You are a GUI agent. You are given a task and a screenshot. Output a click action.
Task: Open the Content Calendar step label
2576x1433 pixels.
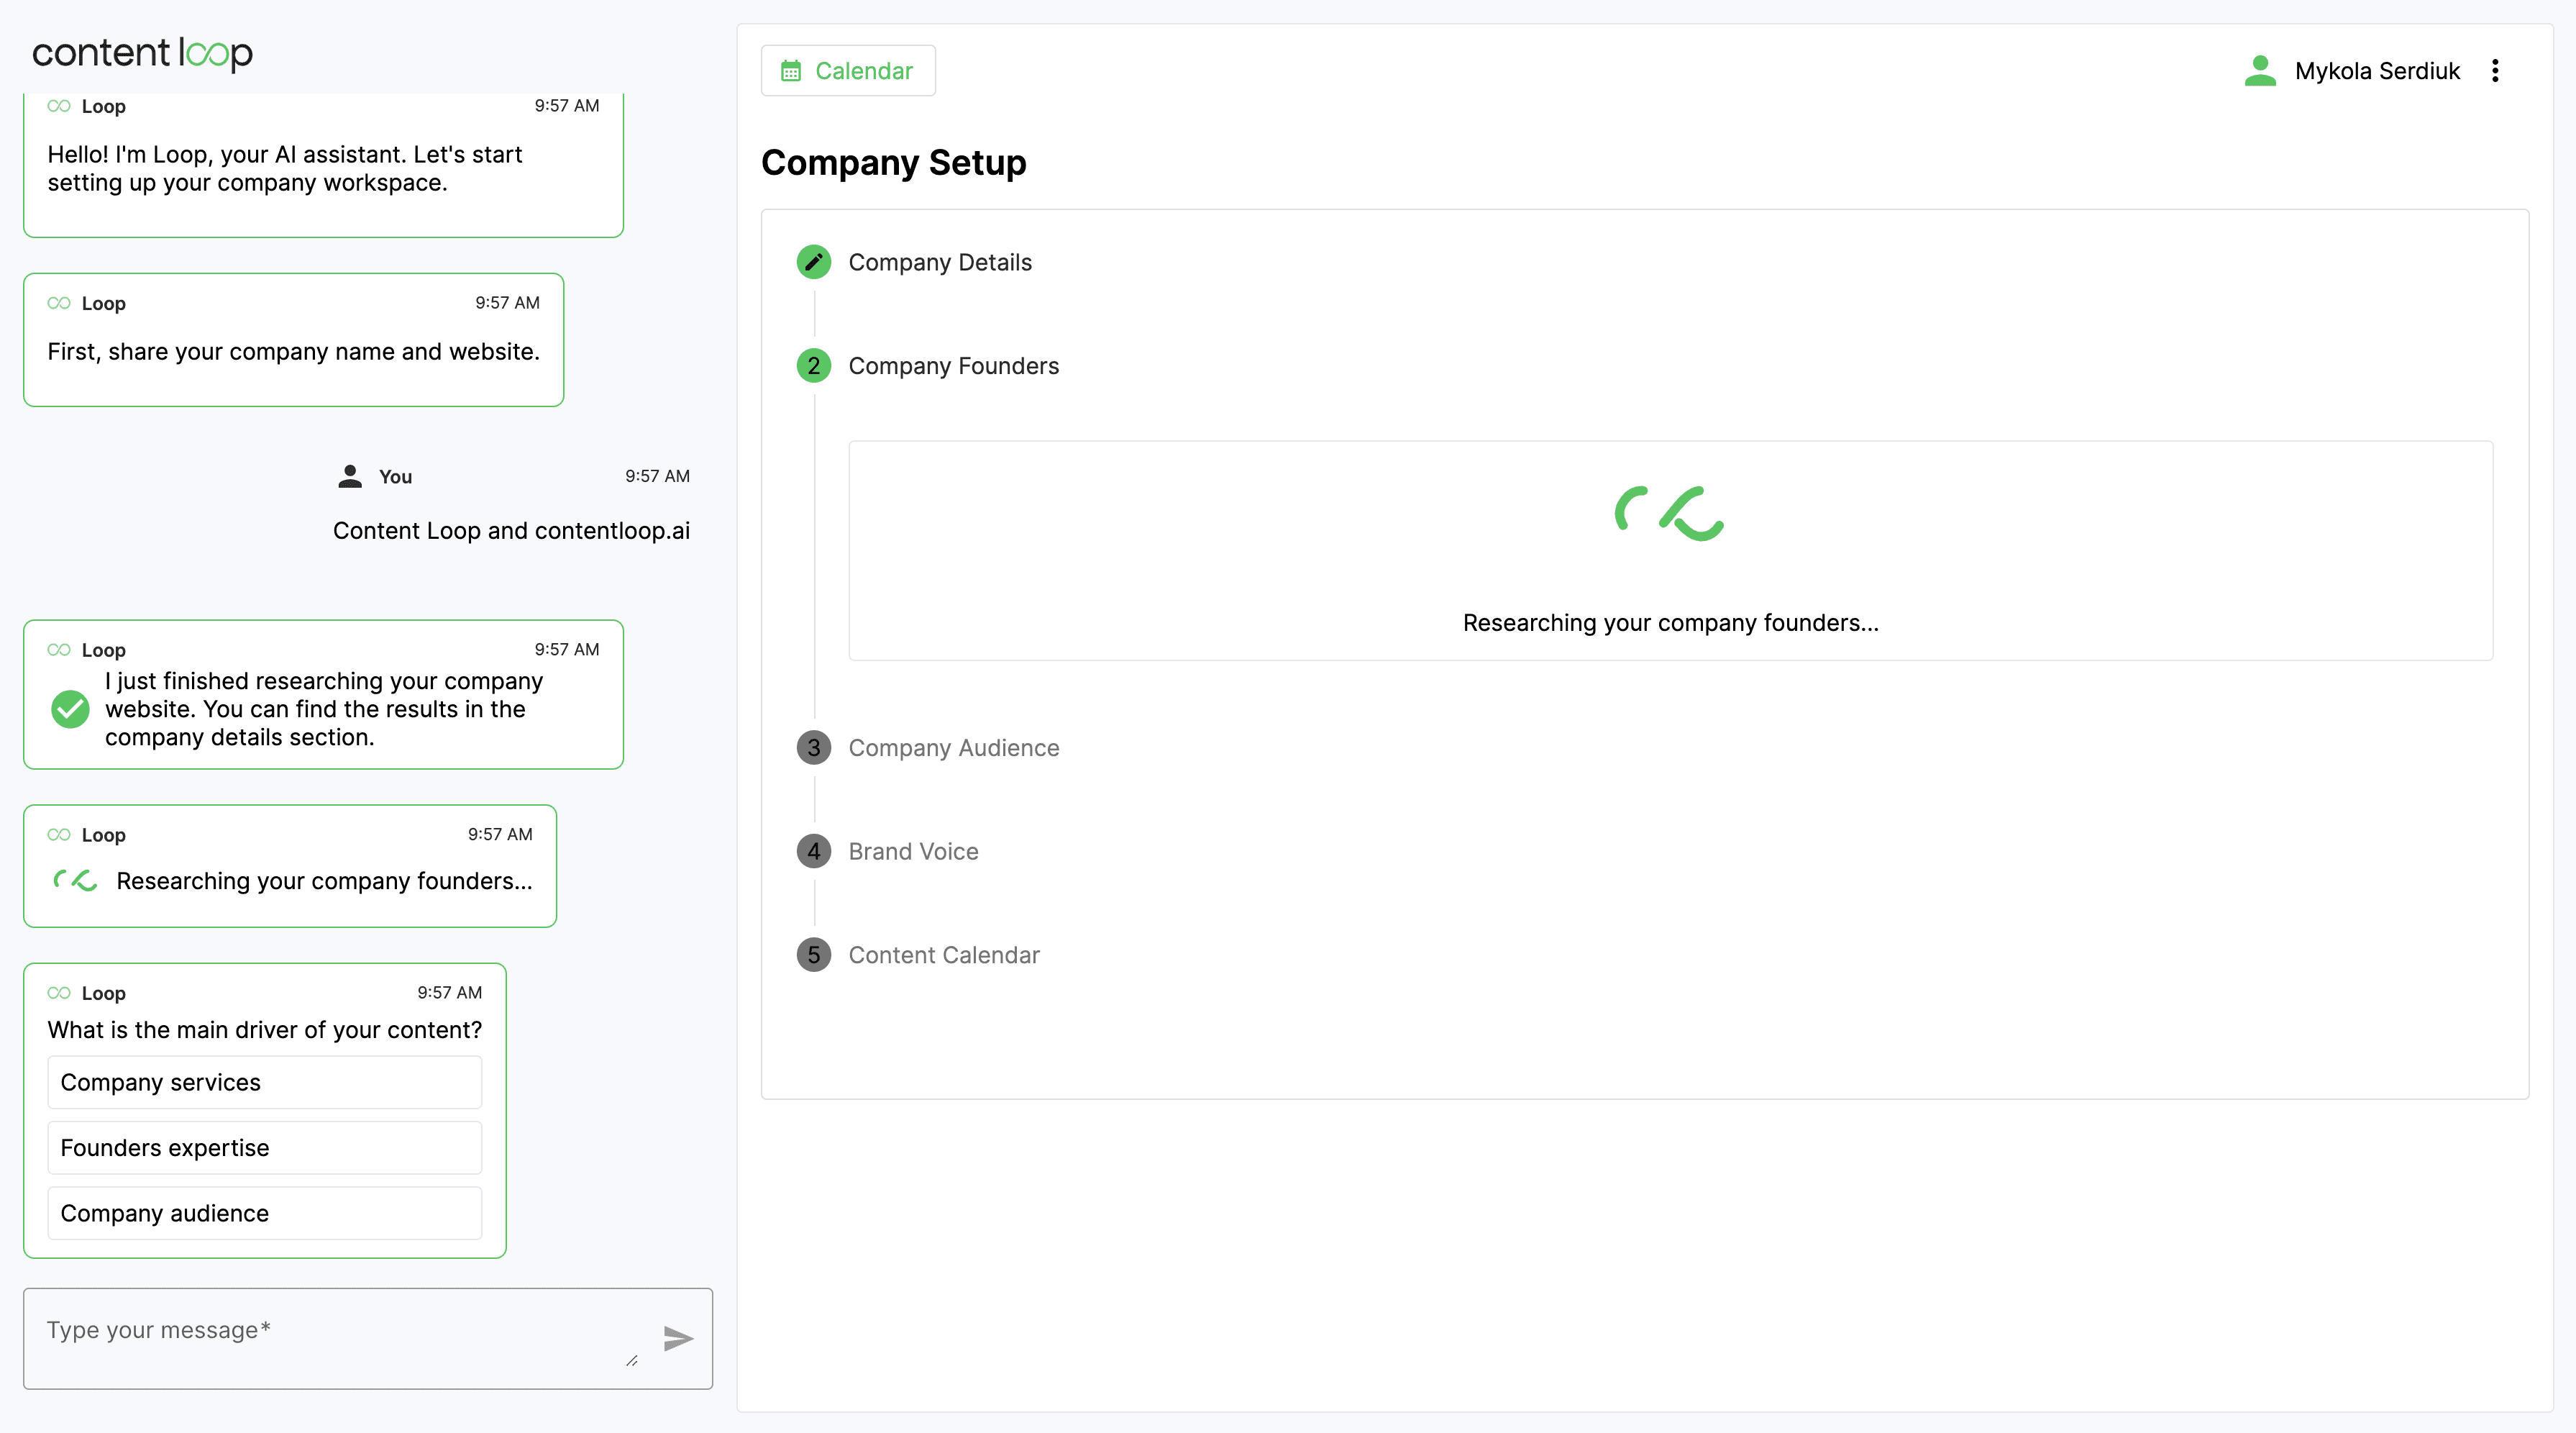[944, 955]
